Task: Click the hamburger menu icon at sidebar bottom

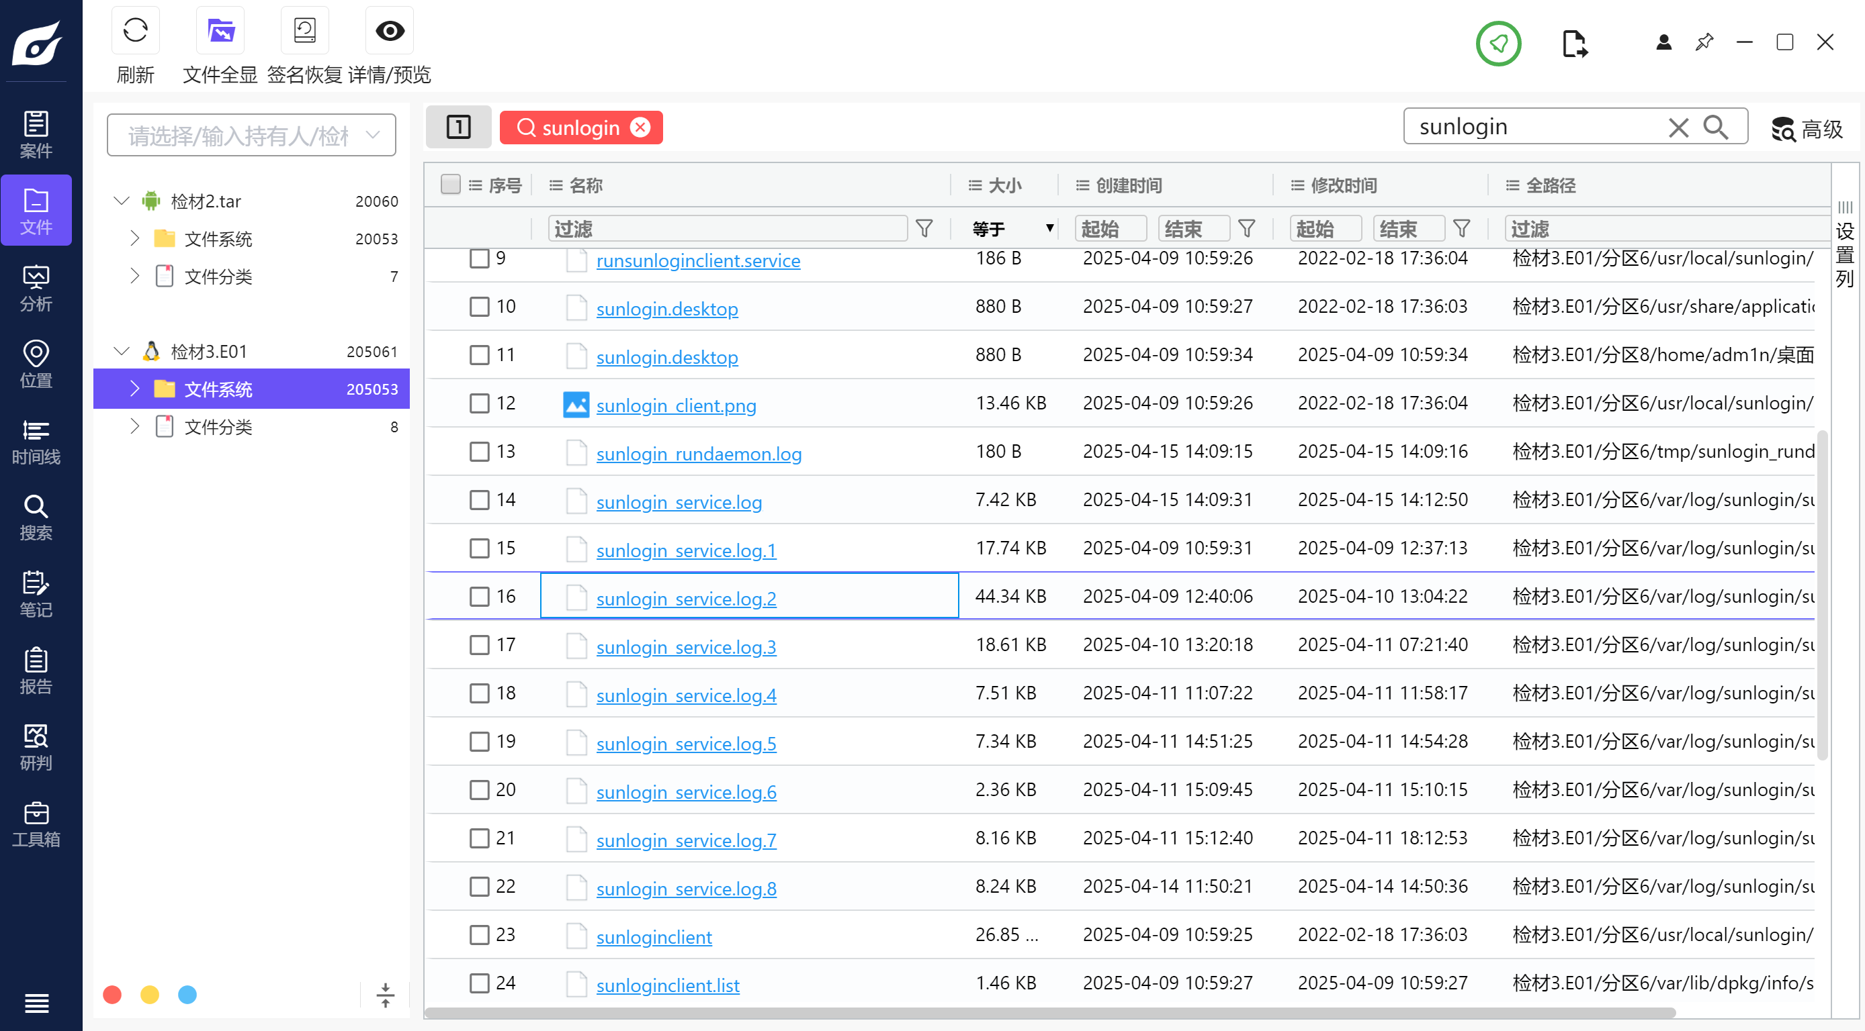Action: pyautogui.click(x=36, y=1003)
